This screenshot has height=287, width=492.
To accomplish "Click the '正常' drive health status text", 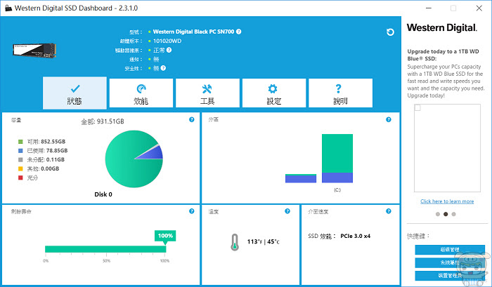I will (x=159, y=50).
